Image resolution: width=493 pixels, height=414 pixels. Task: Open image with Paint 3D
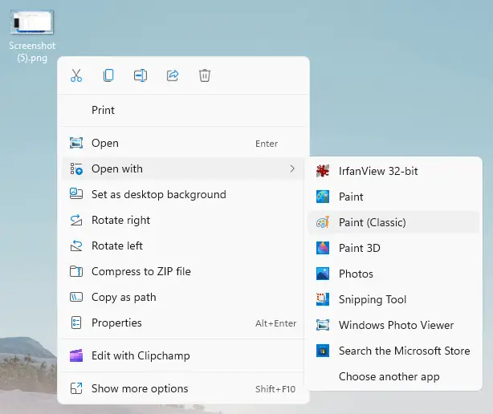point(394,248)
